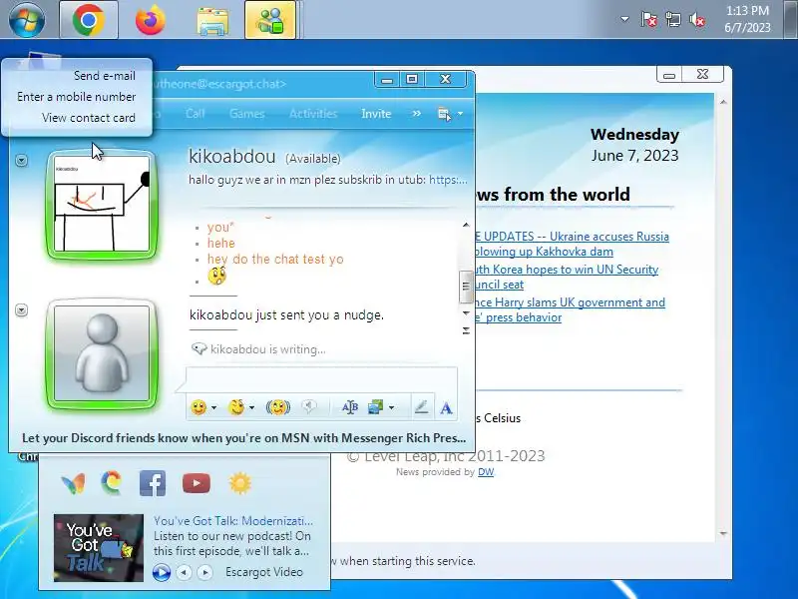The image size is (798, 599).
Task: Click the Discord Rich Presence banner text
Action: click(243, 438)
